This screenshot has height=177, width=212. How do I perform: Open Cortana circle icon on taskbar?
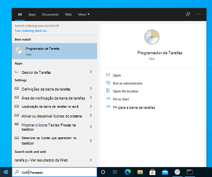tap(103, 172)
